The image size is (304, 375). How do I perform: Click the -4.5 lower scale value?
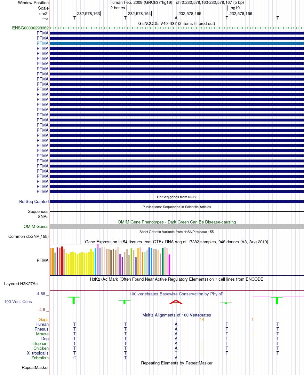42,310
